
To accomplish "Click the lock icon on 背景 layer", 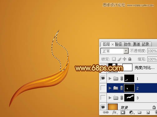I will 154,107.
